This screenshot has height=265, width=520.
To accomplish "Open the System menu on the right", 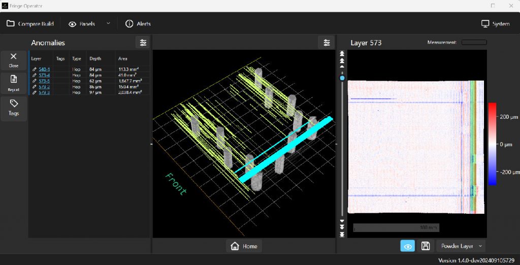I will tap(496, 24).
